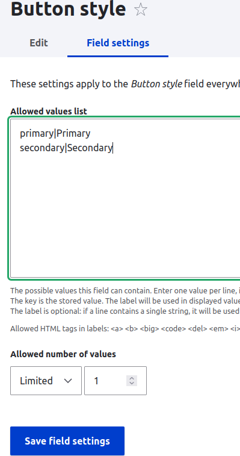This screenshot has height=456, width=240.
Task: Increase allowed values with the up arrow
Action: tap(132, 378)
